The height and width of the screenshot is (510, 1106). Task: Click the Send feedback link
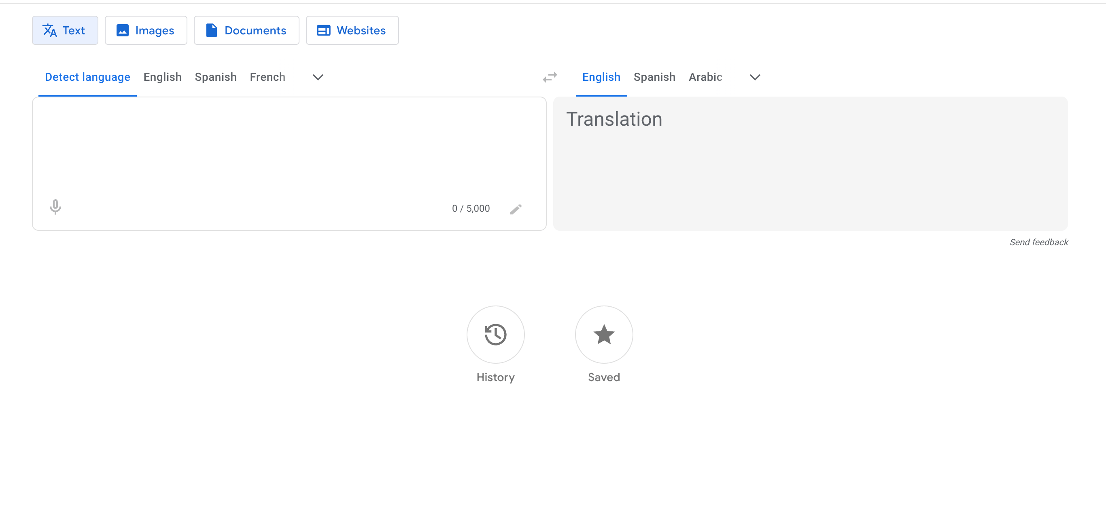click(1038, 242)
